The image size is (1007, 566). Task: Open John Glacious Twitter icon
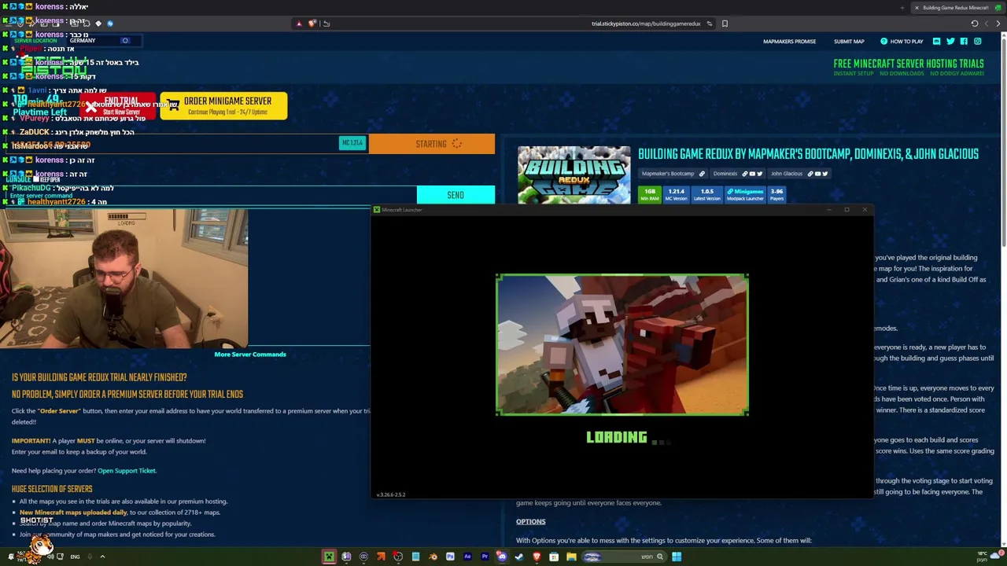pyautogui.click(x=825, y=174)
